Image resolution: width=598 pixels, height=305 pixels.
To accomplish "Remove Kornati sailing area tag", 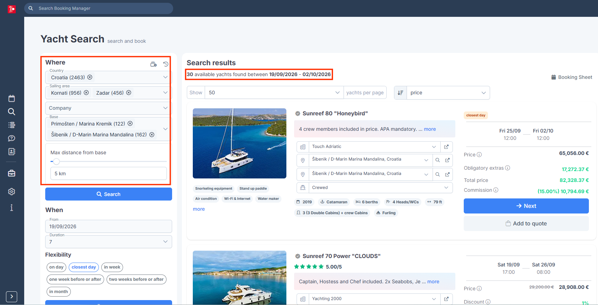I will pyautogui.click(x=86, y=93).
